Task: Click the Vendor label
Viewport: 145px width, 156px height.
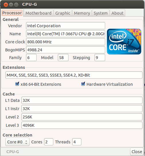Action: click(15, 26)
